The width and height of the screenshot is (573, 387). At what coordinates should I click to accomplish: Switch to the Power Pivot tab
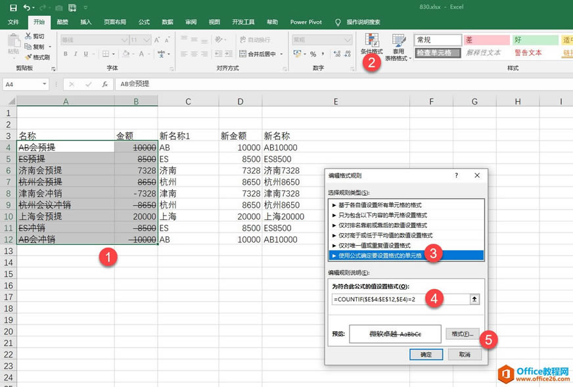(306, 22)
